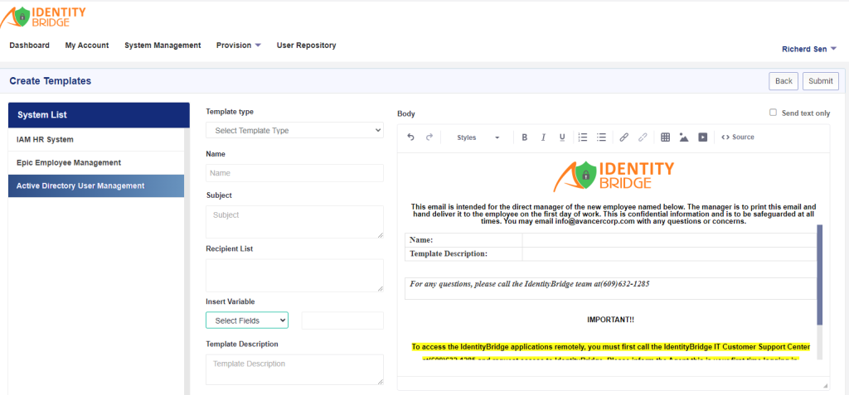This screenshot has height=395, width=849.
Task: Click the Identity Bridge logo in email body
Action: 614,176
